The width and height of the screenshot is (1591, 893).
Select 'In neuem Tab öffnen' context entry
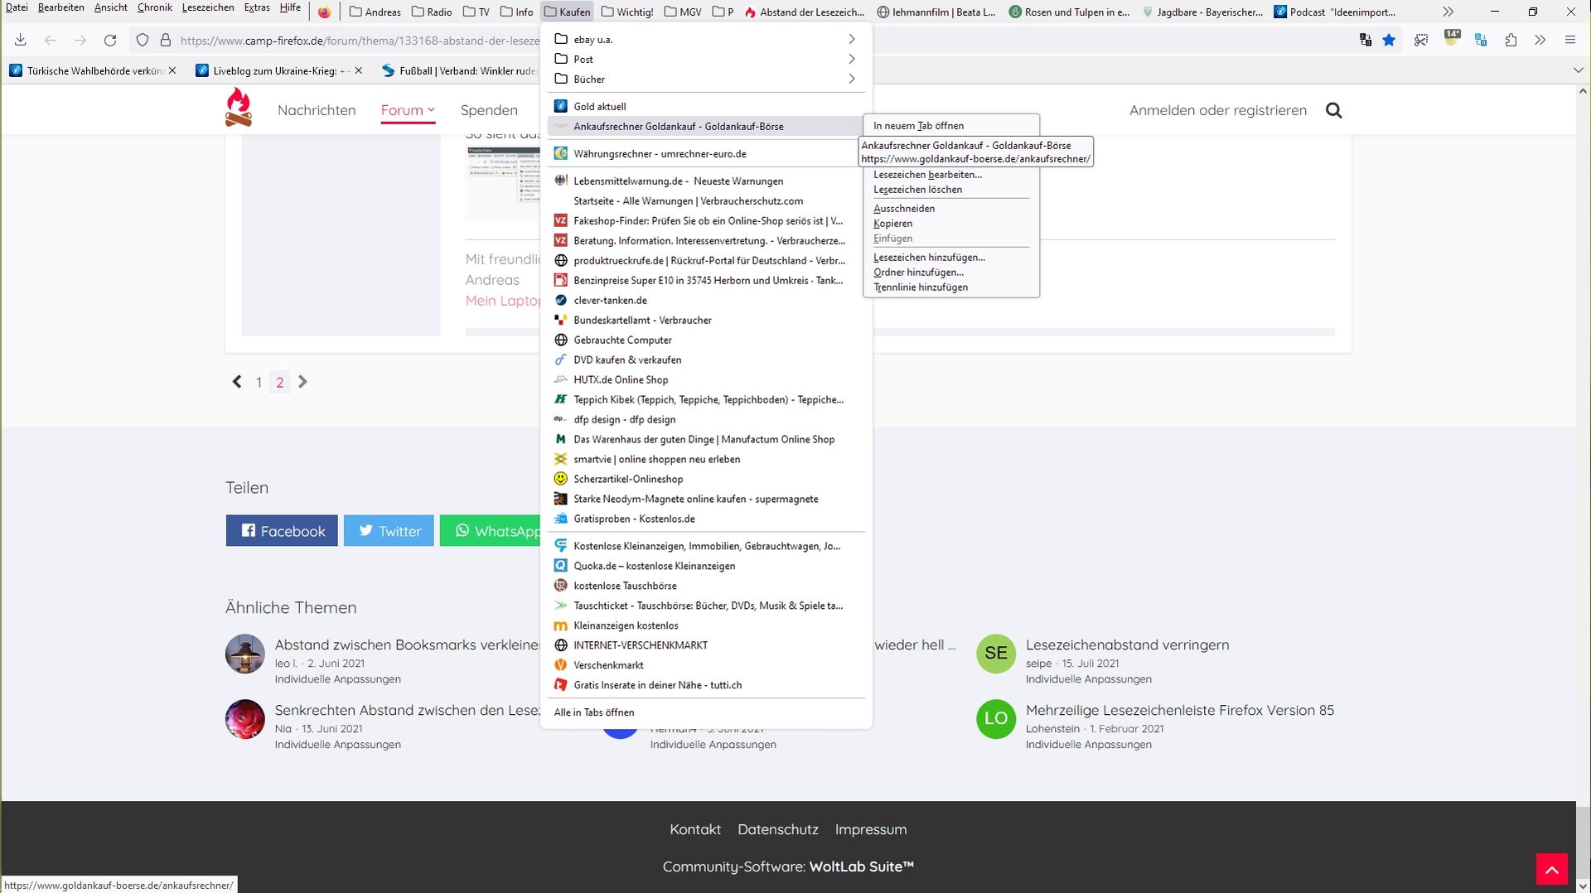point(918,126)
